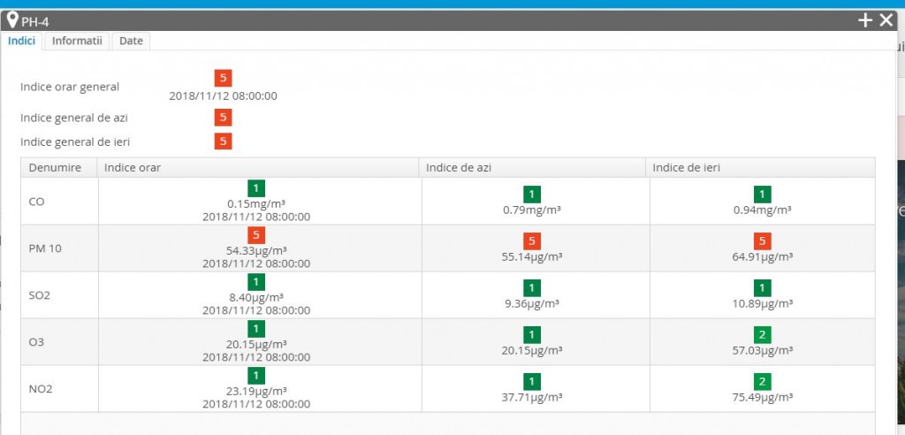Click the Indice general de ieri badge
Screen dimensions: 905x435
tap(223, 141)
